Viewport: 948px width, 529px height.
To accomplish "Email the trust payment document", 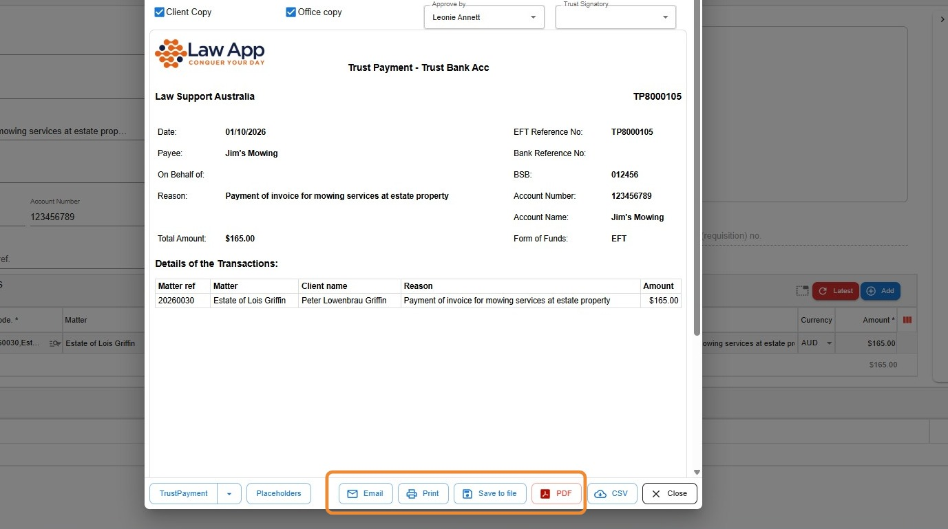I will (366, 494).
